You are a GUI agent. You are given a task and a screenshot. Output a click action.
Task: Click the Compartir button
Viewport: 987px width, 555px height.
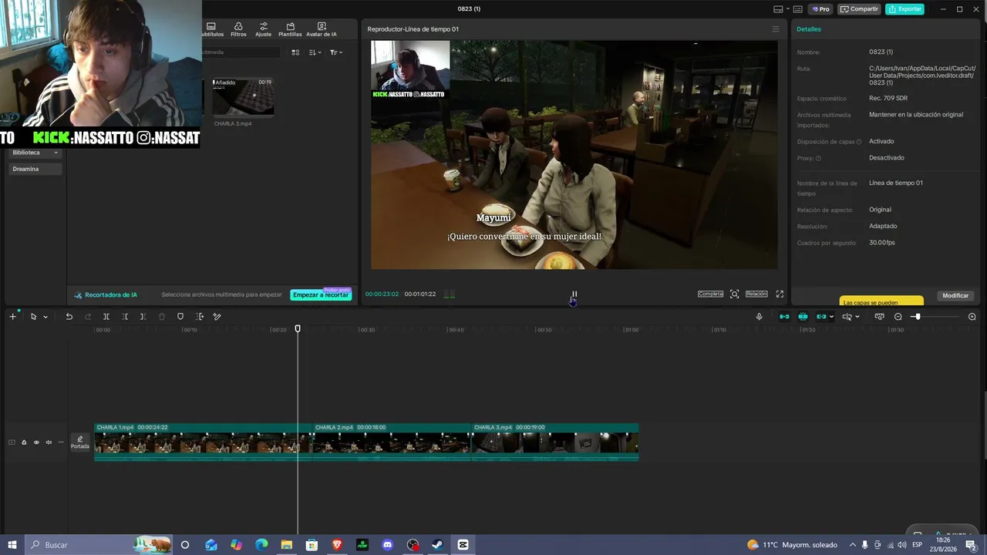[x=859, y=9]
